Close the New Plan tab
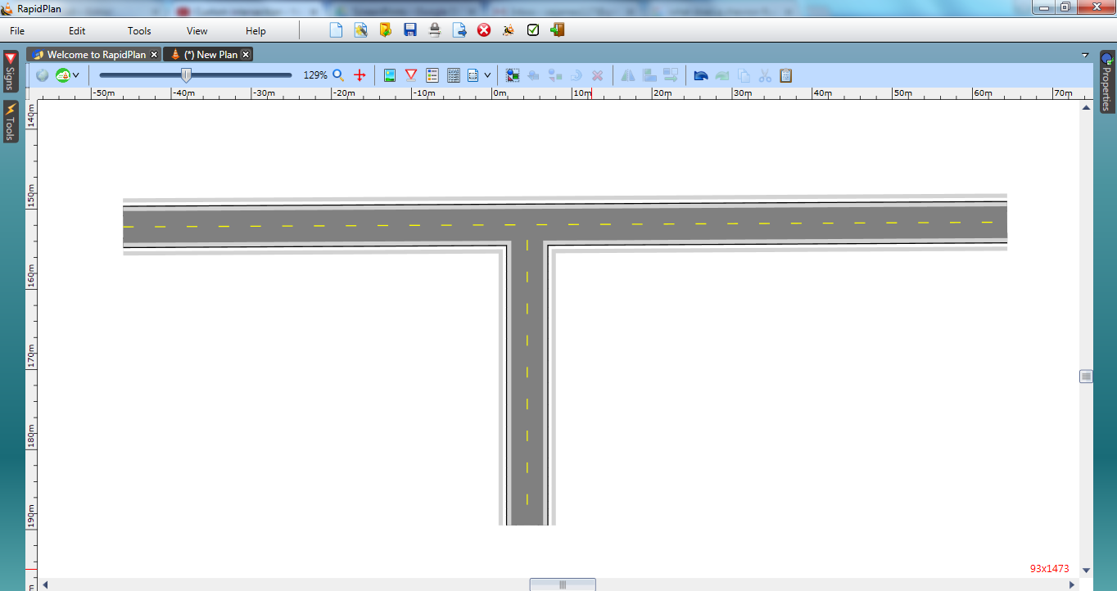This screenshot has height=591, width=1117. (246, 55)
